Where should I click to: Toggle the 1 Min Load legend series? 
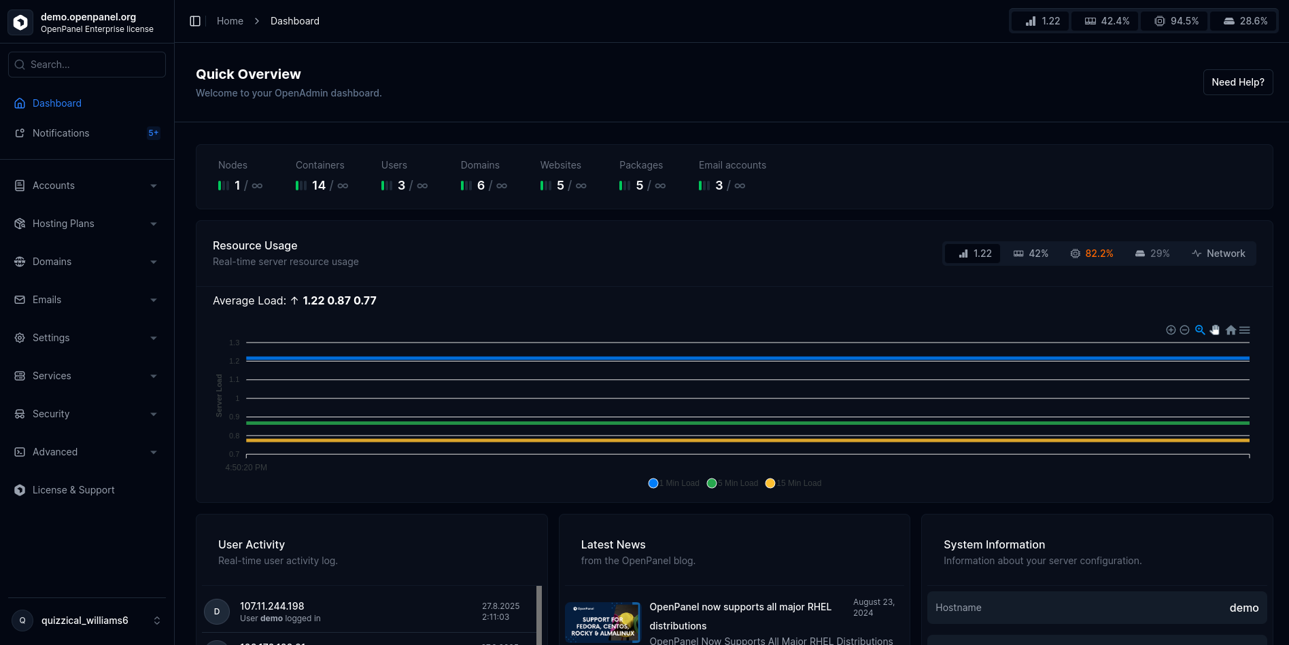(x=674, y=483)
